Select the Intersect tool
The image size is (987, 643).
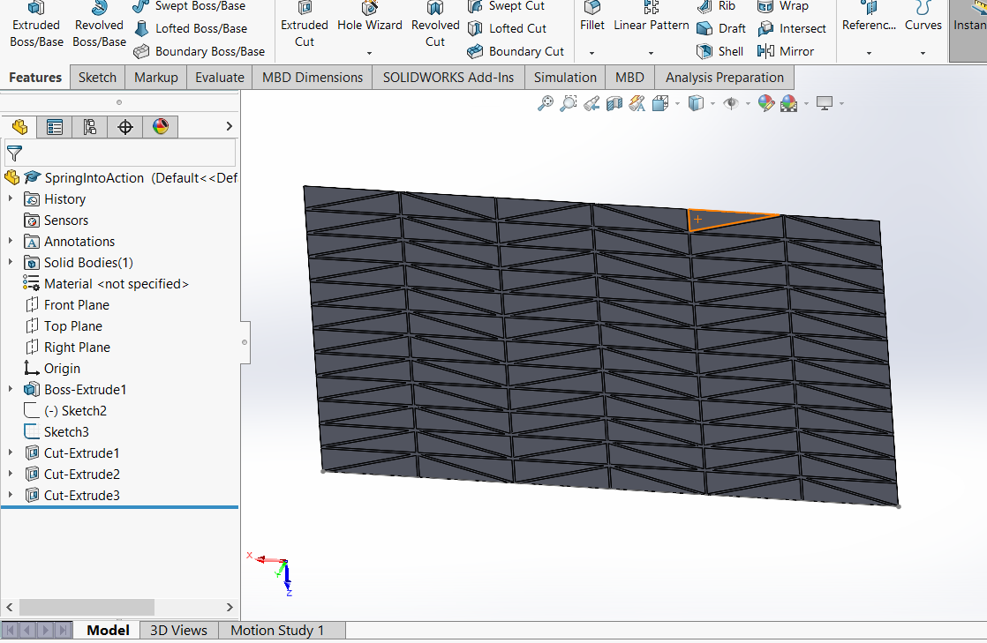coord(792,28)
